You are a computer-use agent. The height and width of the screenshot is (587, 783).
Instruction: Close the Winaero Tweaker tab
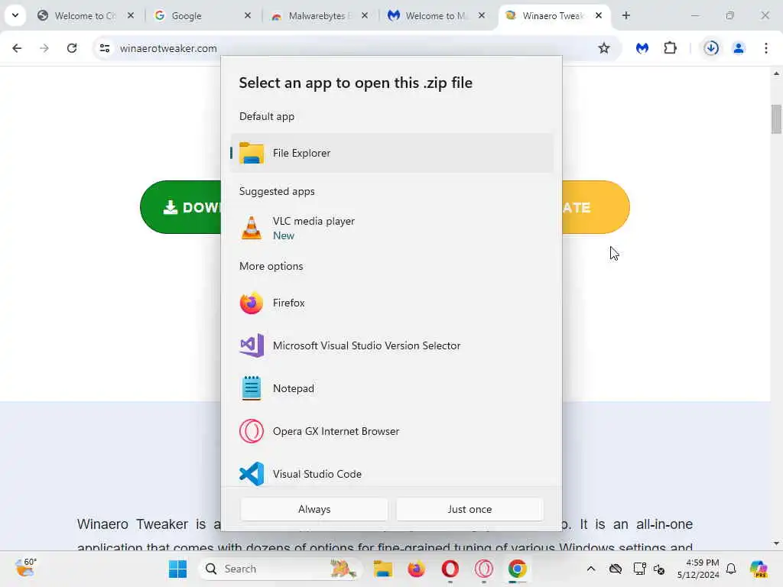(599, 16)
